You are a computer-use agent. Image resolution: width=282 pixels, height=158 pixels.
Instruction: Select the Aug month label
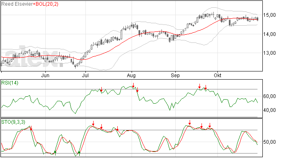point(131,76)
